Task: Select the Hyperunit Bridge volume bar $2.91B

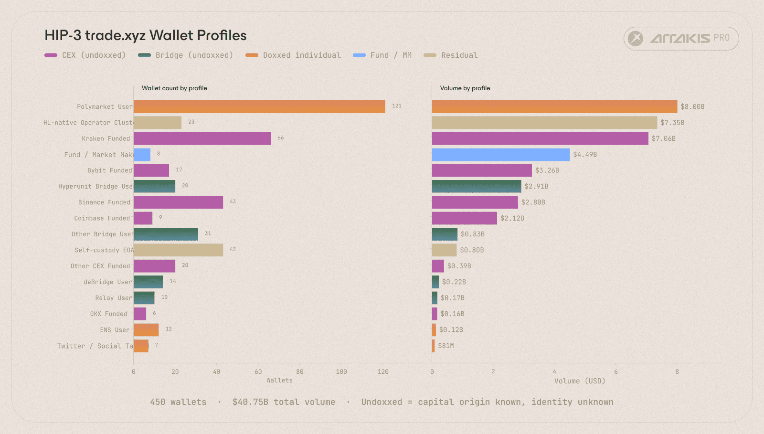Action: click(x=477, y=186)
